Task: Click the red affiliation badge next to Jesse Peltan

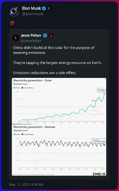Action: (51, 35)
